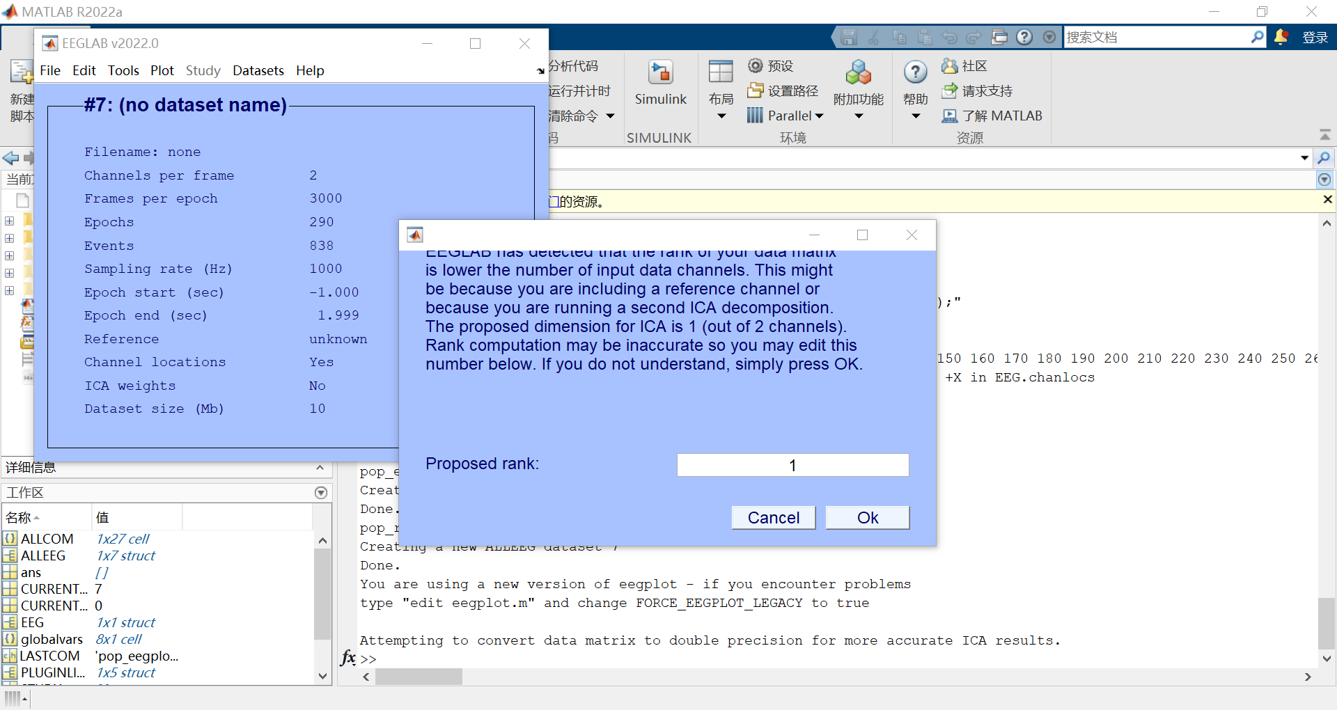Open the EEGLAB Help menu

click(310, 70)
